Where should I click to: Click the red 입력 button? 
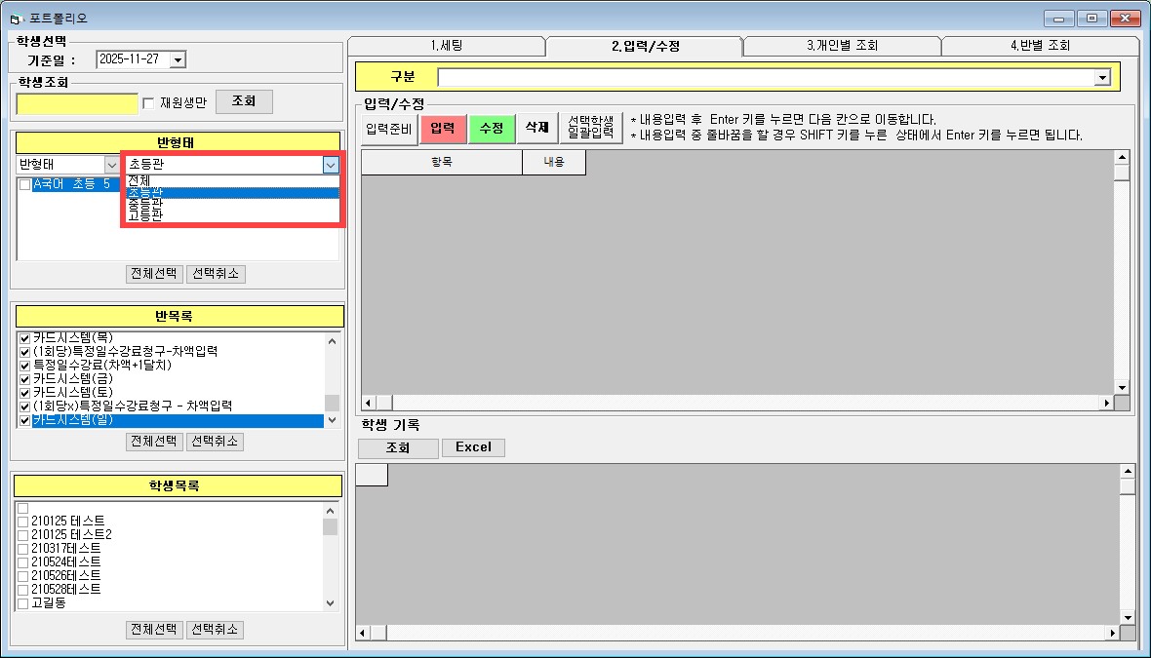pyautogui.click(x=442, y=128)
